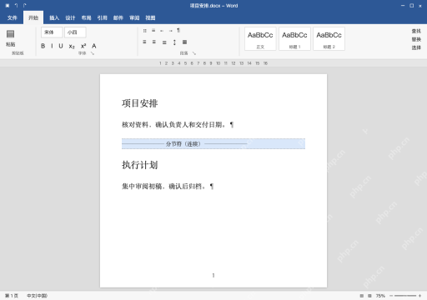The image size is (427, 300).
Task: Click the 粘贴 label under the paste icon
Action: [x=11, y=44]
